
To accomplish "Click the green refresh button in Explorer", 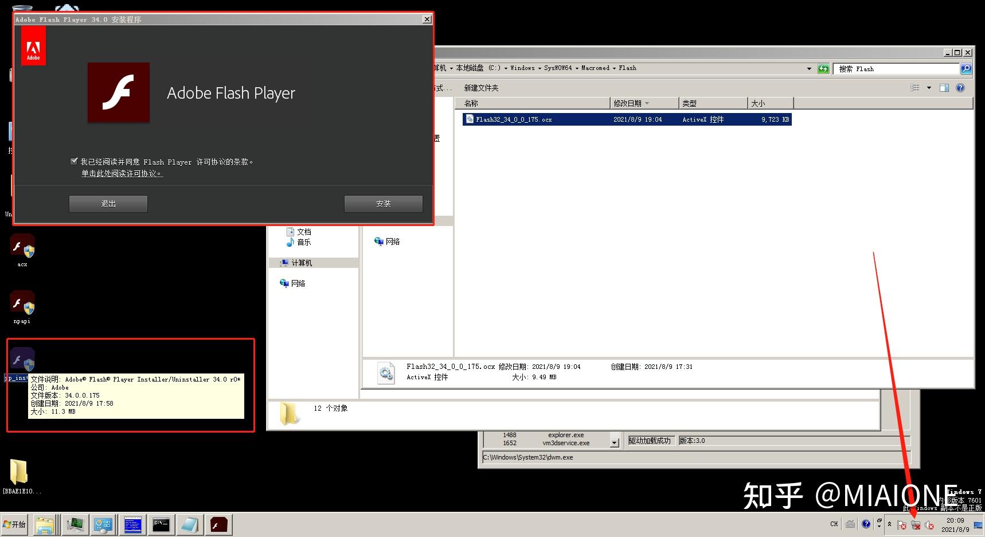I will point(823,68).
